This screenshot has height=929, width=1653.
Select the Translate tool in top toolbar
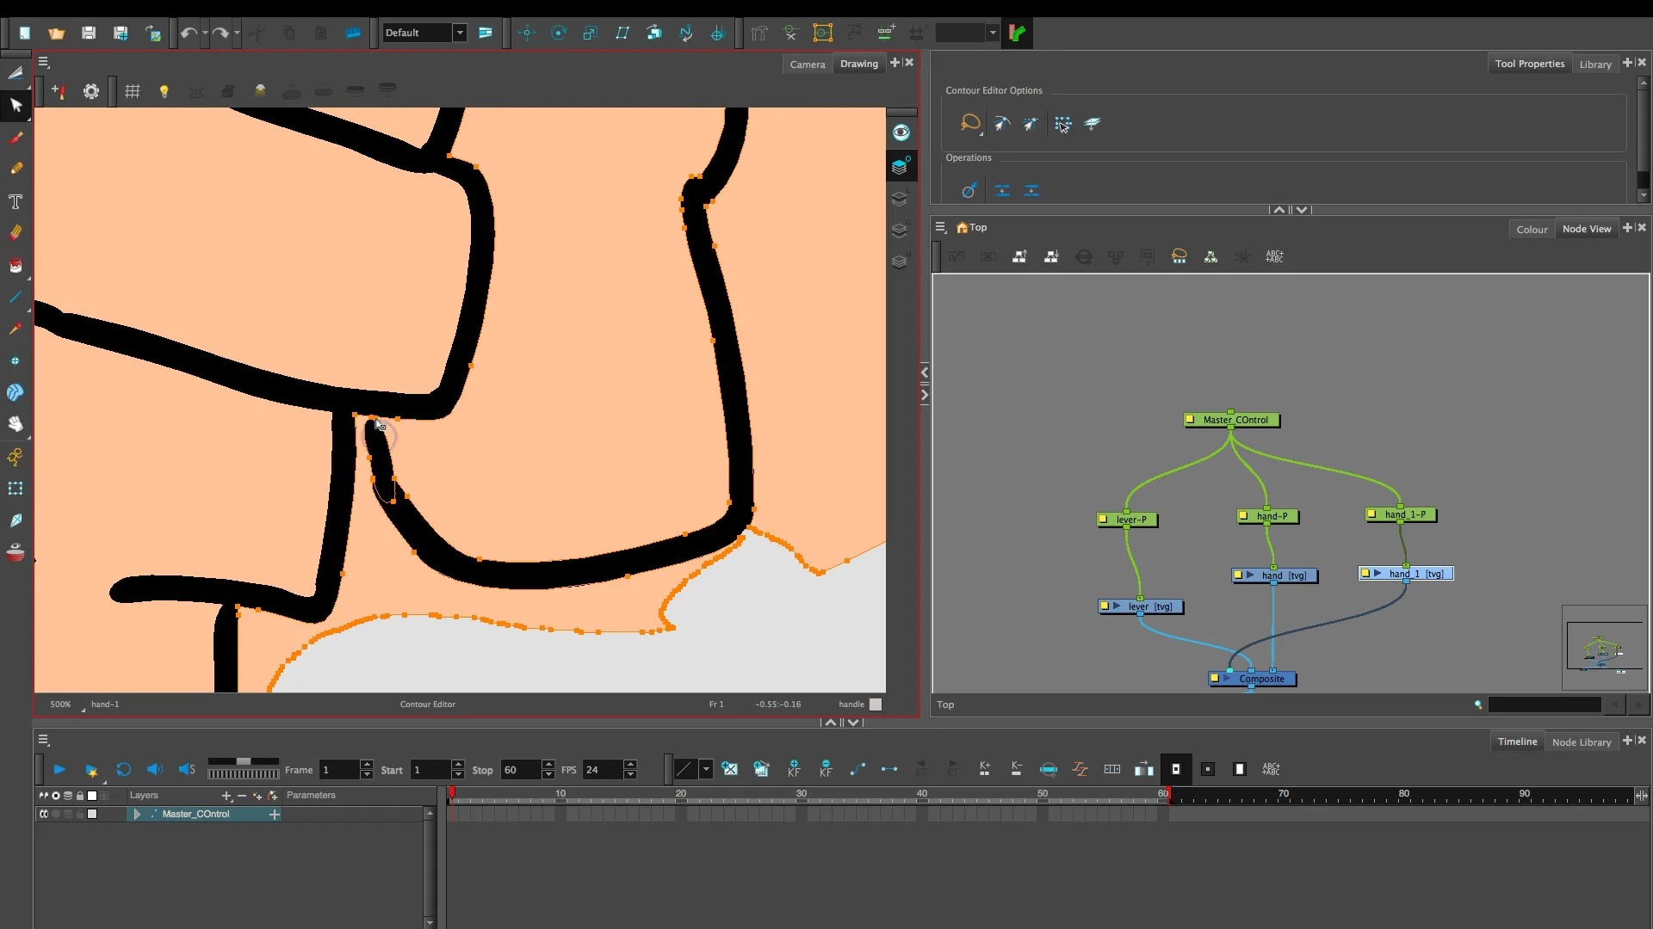tap(527, 33)
